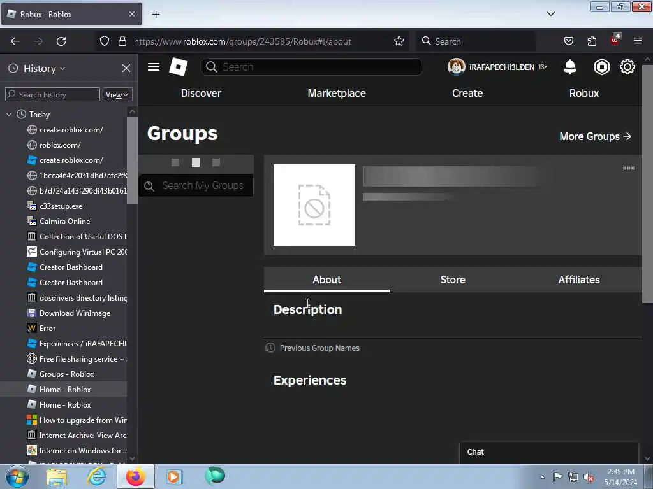653x489 pixels.
Task: Open the green globe taskbar application
Action: (215, 476)
